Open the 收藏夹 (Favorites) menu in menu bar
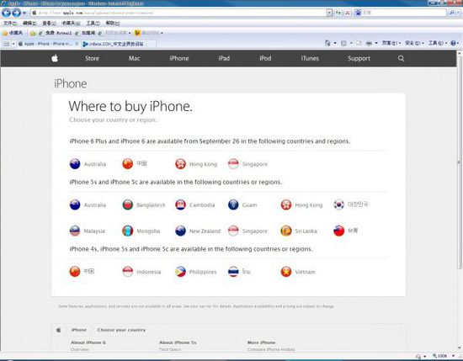The image size is (463, 361). point(71,23)
